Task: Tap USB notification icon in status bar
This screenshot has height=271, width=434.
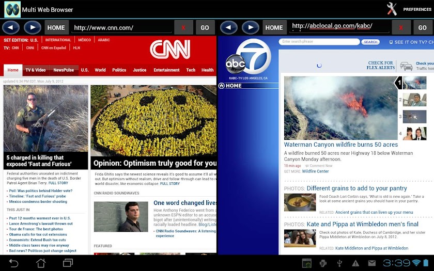Action: (x=339, y=263)
